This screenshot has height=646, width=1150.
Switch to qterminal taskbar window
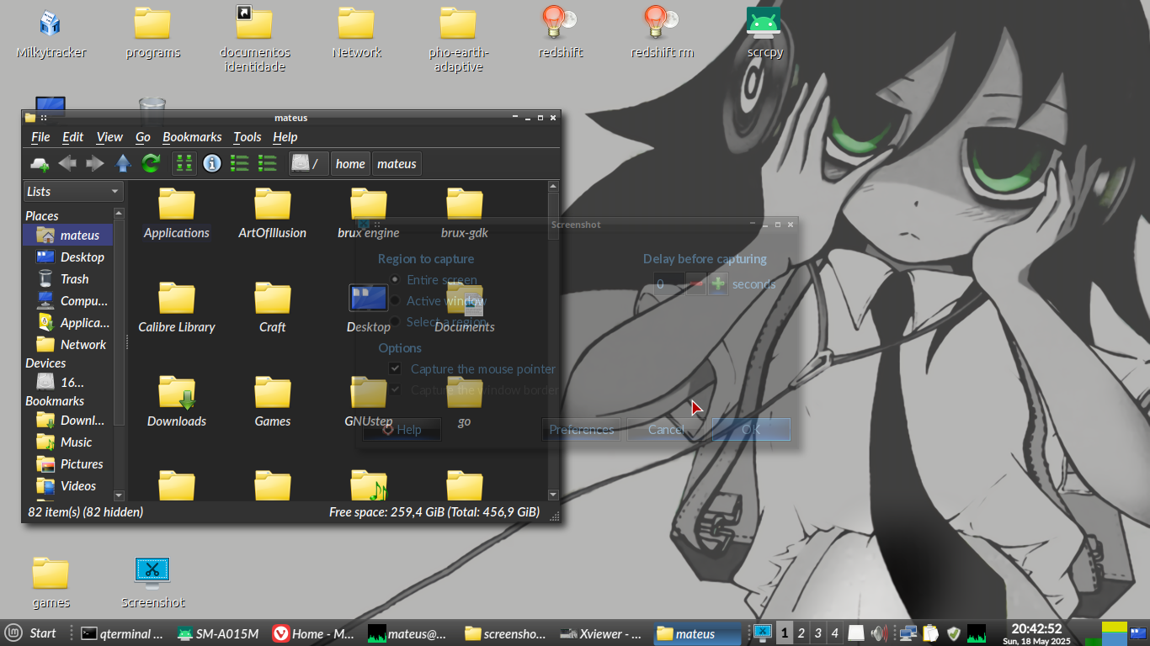click(x=123, y=633)
